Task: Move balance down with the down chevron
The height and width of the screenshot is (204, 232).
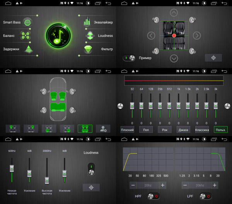Action: tap(174, 58)
